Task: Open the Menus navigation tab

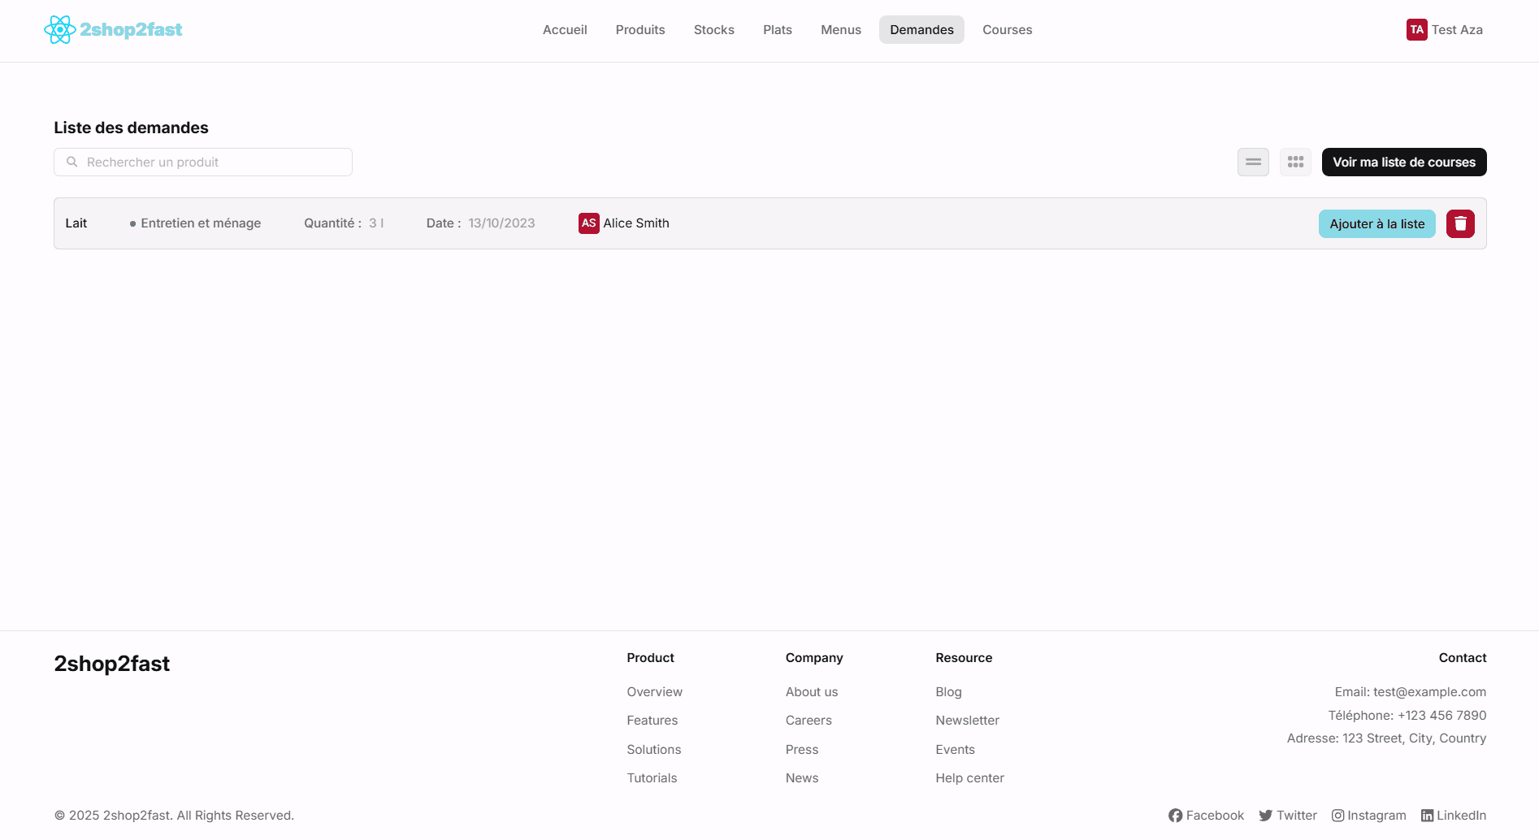Action: tap(840, 30)
